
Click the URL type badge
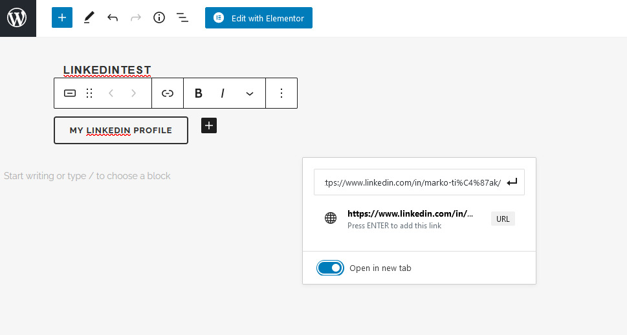(x=503, y=219)
